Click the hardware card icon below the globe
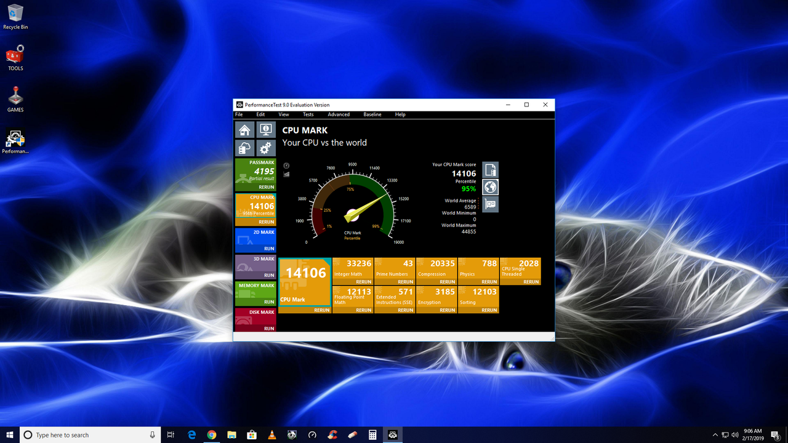The height and width of the screenshot is (443, 788). pos(491,204)
